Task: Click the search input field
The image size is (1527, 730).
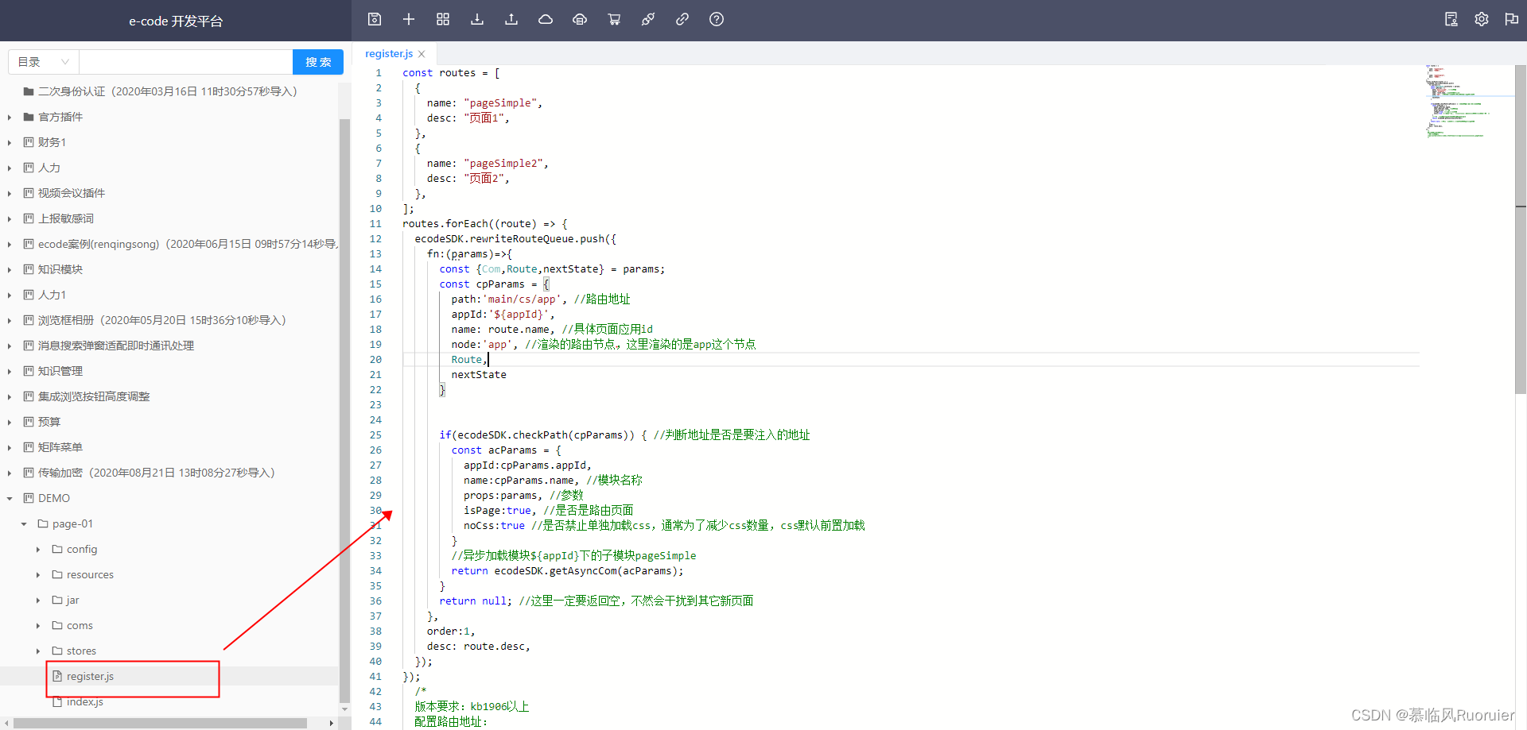Action: pyautogui.click(x=186, y=62)
